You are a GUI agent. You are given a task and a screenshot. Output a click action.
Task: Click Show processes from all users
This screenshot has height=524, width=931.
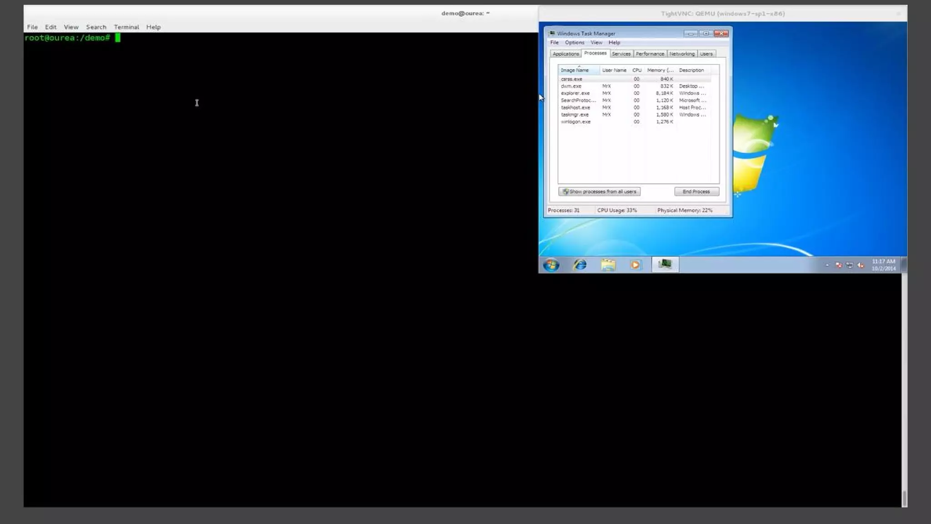click(599, 191)
